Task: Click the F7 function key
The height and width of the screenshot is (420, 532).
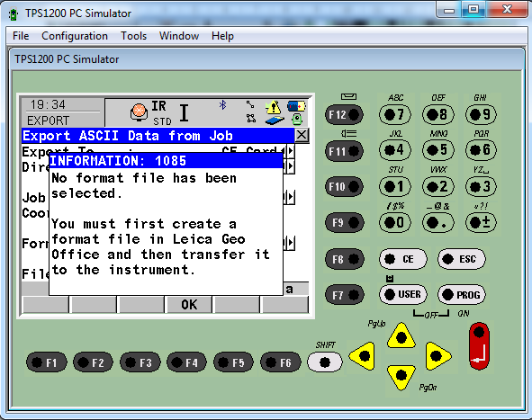Action: coord(344,295)
